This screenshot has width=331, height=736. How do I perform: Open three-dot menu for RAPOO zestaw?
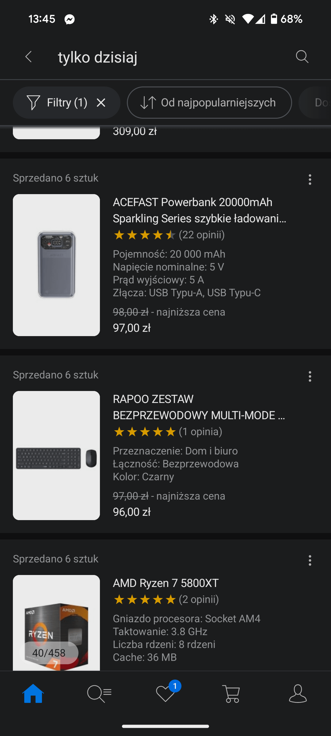(x=310, y=376)
